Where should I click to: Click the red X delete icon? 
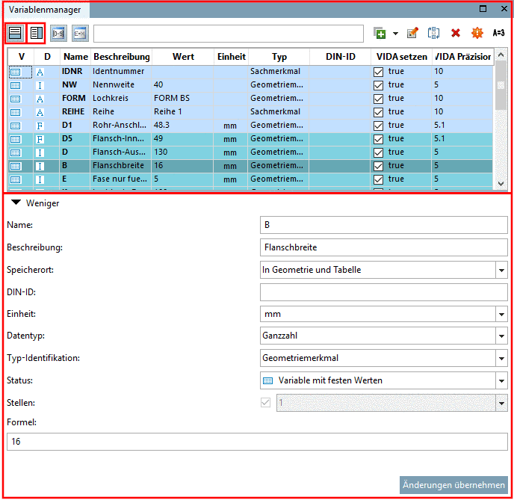point(455,33)
